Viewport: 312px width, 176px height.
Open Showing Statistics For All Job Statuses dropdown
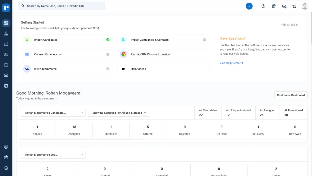pos(119,113)
